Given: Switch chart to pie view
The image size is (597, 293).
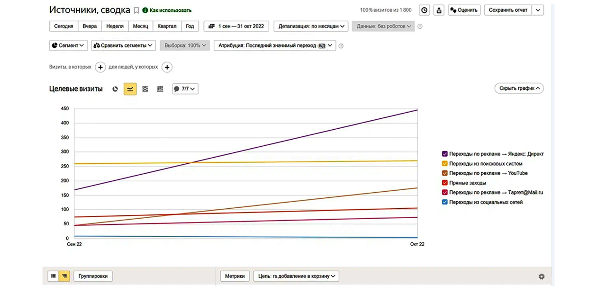Looking at the screenshot, I should pos(115,89).
